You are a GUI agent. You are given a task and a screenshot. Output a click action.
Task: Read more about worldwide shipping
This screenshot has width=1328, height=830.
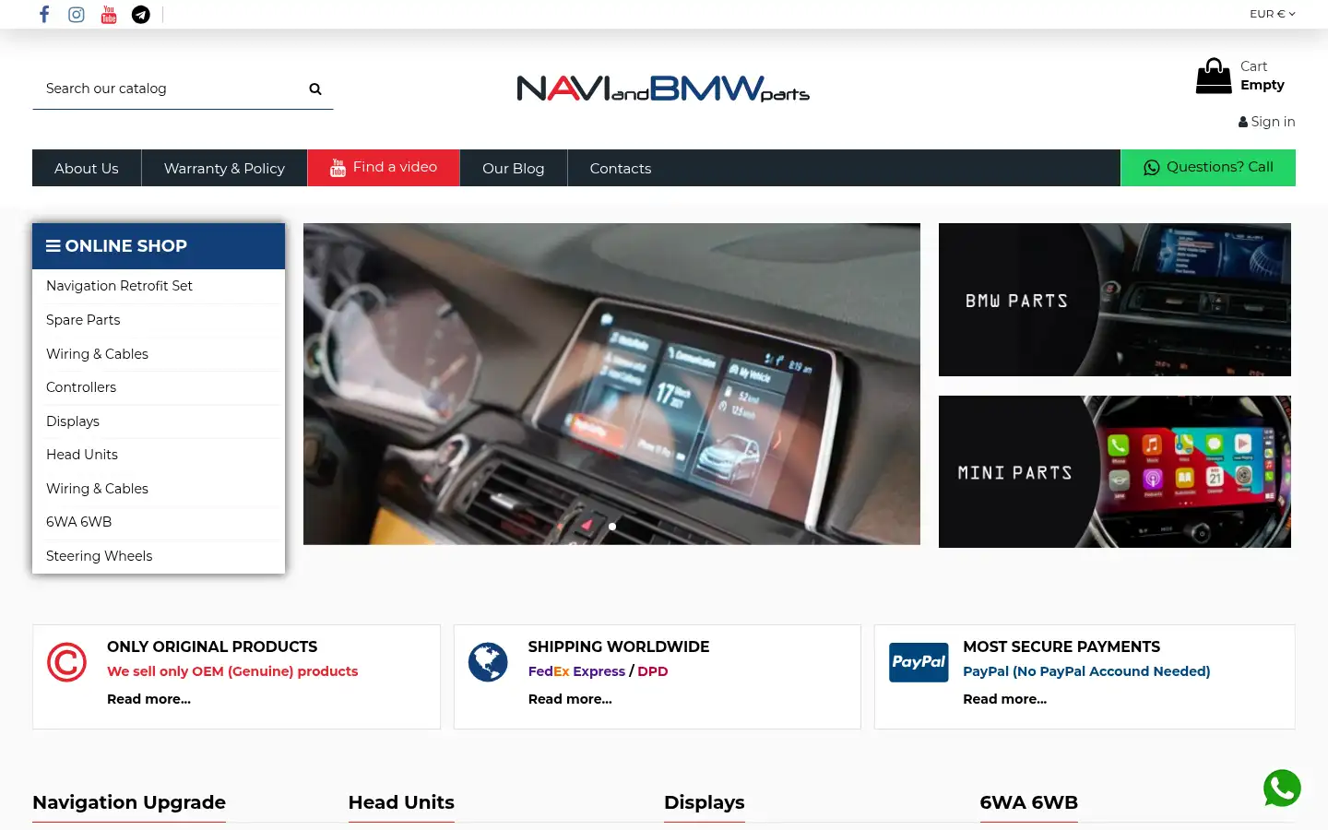point(570,699)
